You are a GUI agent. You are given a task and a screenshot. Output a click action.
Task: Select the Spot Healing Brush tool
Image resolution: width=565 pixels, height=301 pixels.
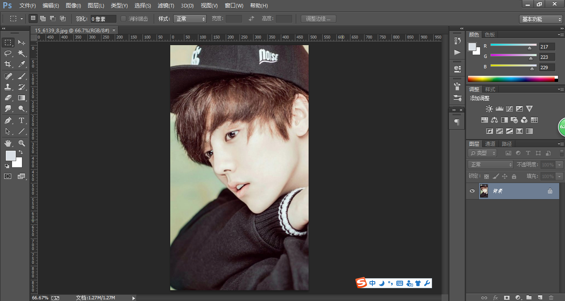(x=8, y=76)
